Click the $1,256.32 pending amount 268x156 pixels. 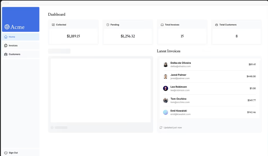coord(128,36)
